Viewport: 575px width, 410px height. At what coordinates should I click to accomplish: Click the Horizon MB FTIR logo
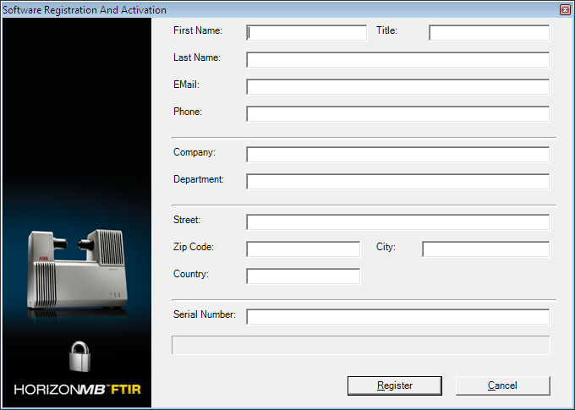pos(77,390)
